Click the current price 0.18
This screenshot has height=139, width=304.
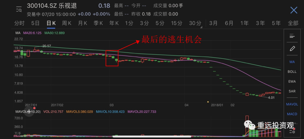104,6
